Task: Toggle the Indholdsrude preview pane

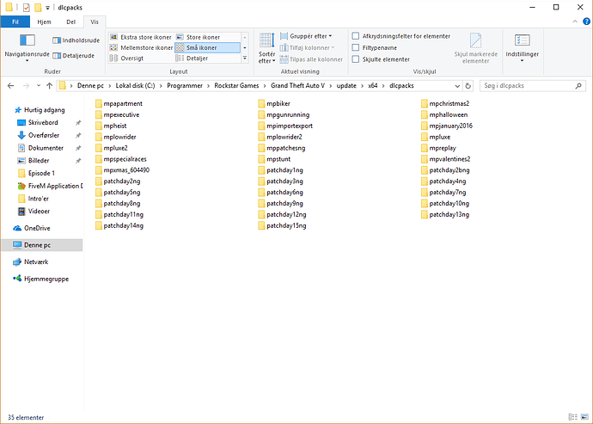Action: (x=76, y=40)
